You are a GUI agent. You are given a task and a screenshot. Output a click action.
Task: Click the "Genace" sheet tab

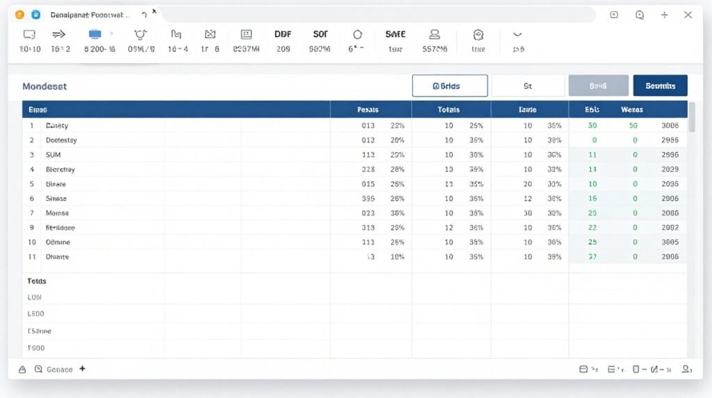click(x=60, y=370)
